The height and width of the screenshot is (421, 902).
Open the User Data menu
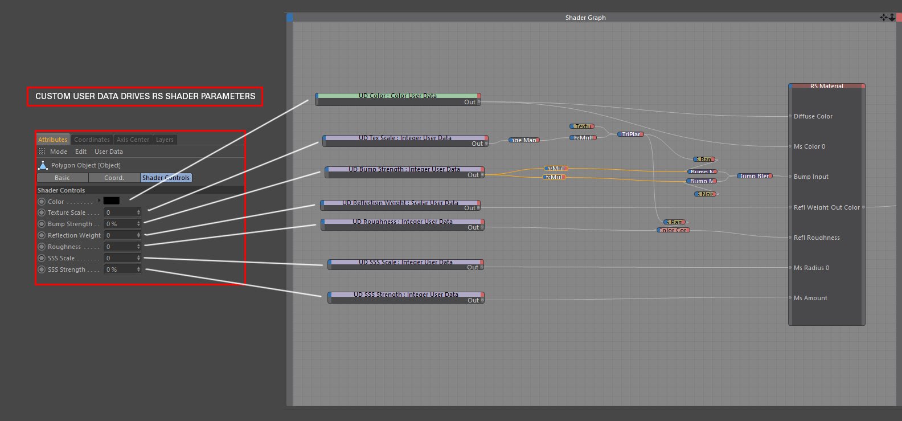108,152
